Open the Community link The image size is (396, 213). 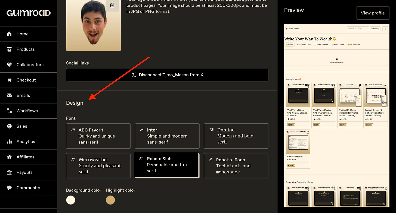coord(29,188)
